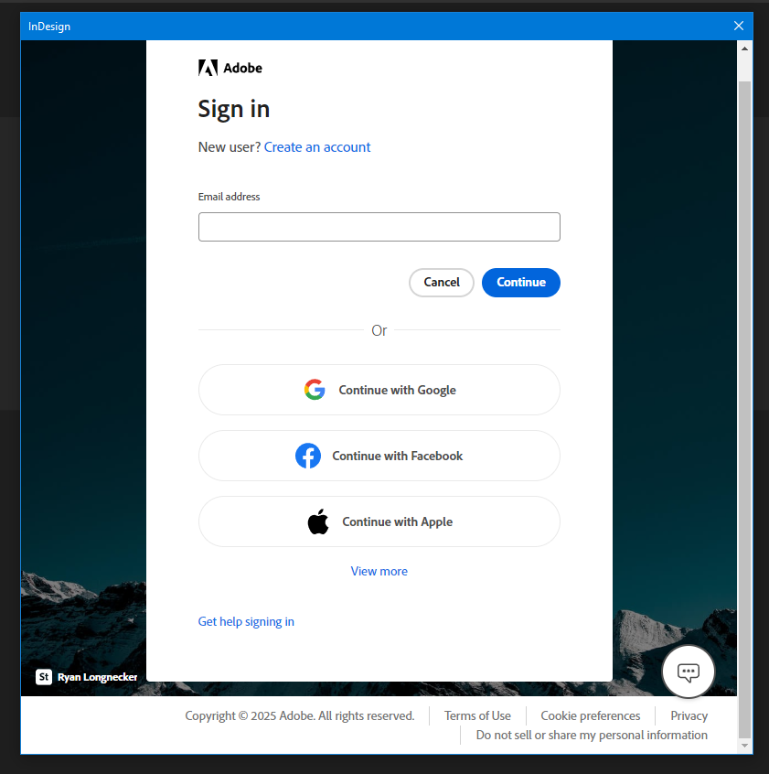This screenshot has height=774, width=769.
Task: Click the Adobe logo icon
Action: [x=208, y=68]
